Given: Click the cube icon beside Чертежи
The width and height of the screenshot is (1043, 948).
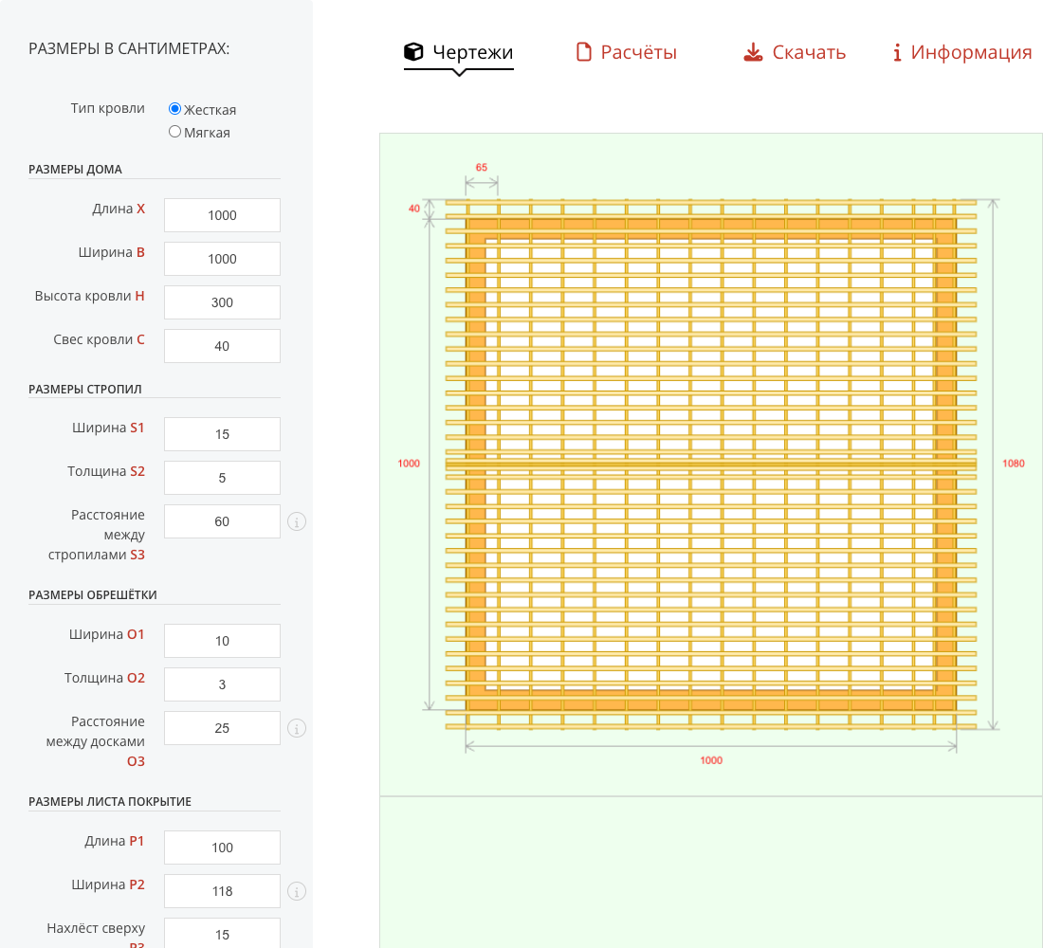Looking at the screenshot, I should tap(413, 52).
